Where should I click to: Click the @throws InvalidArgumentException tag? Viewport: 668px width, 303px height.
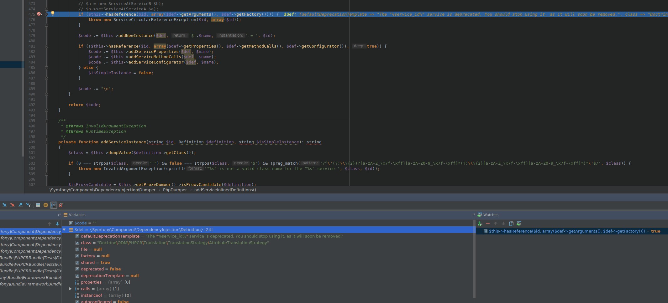[106, 126]
